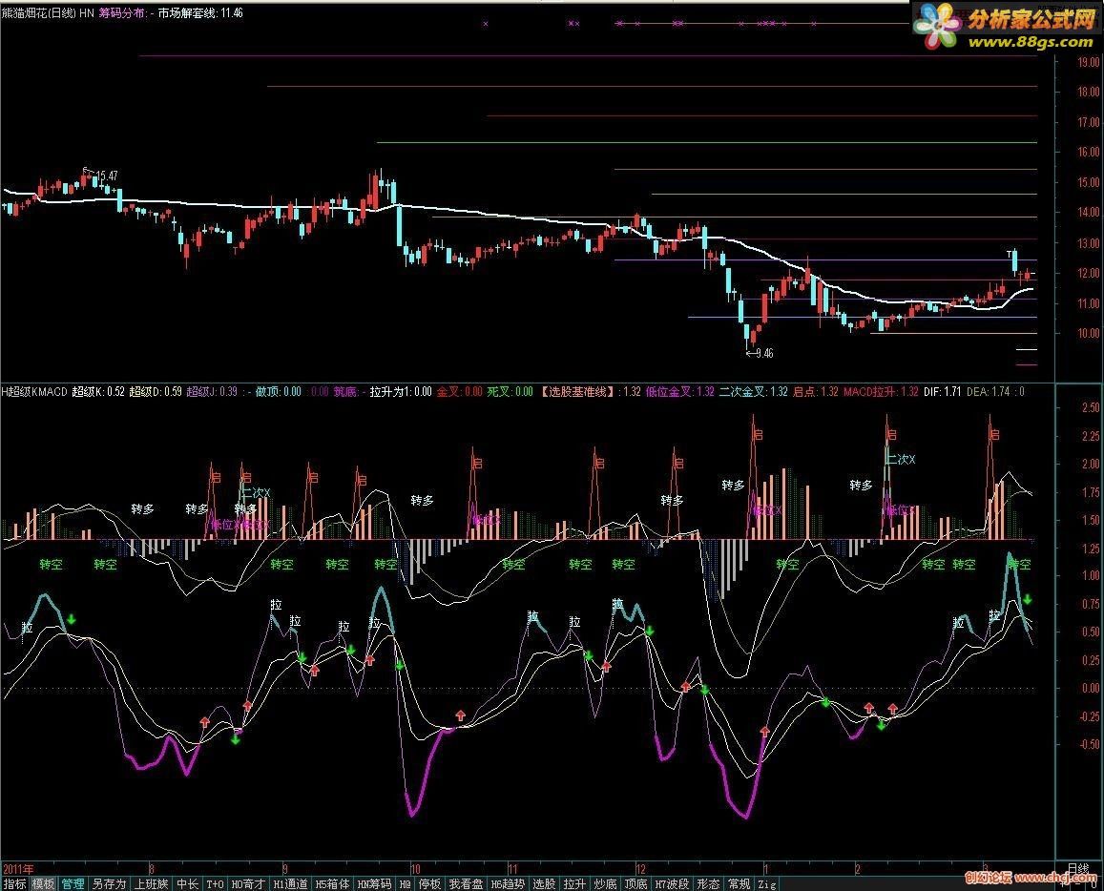Switch to the Zig tab
The height and width of the screenshot is (891, 1104).
(767, 883)
